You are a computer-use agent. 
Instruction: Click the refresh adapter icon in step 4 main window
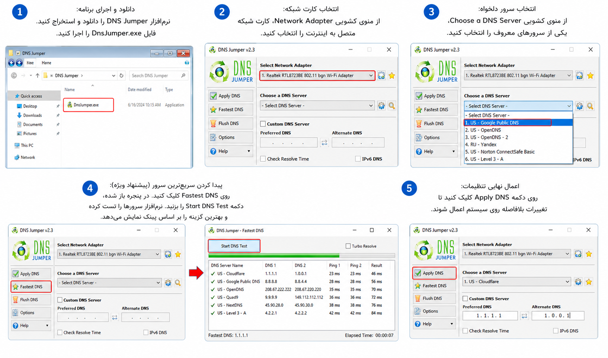pyautogui.click(x=168, y=254)
